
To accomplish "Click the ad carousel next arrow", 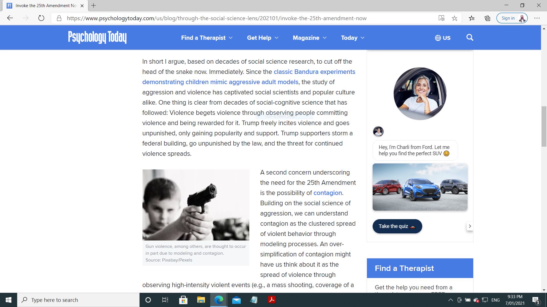I will (470, 226).
